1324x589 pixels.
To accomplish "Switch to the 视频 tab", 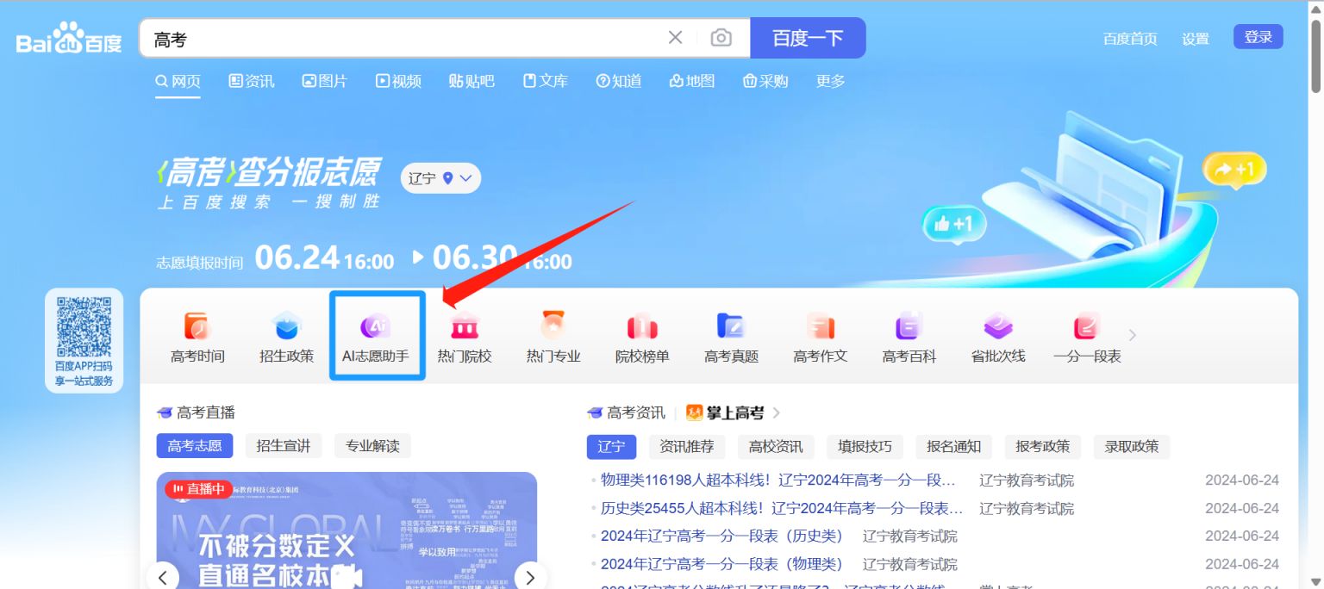I will coord(398,81).
